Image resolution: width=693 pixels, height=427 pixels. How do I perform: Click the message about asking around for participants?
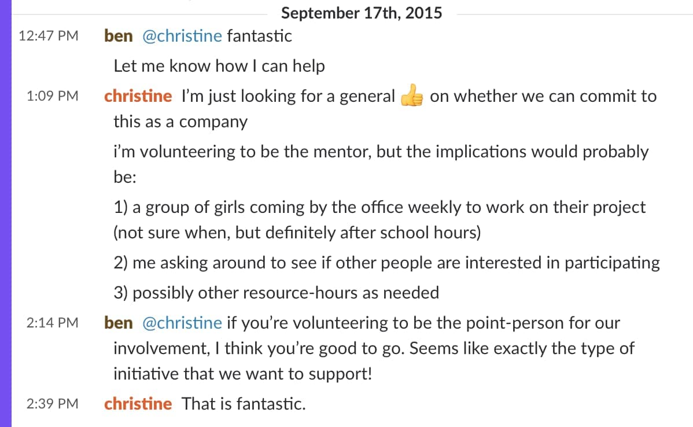pos(387,263)
